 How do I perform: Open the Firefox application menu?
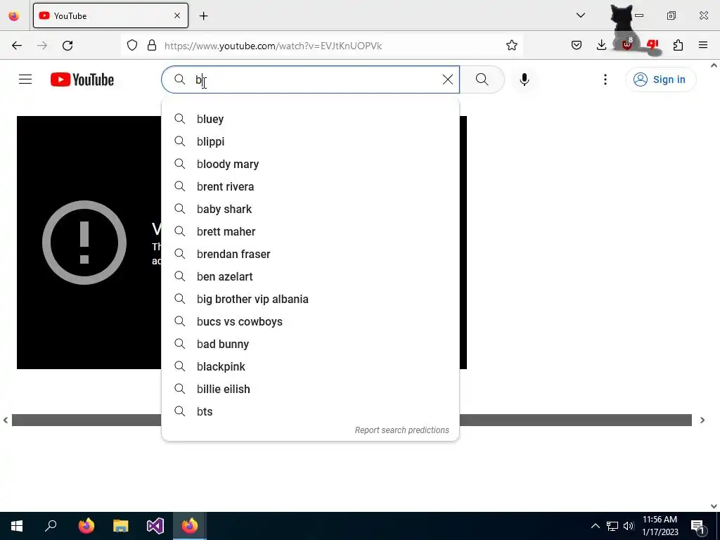[x=703, y=46]
